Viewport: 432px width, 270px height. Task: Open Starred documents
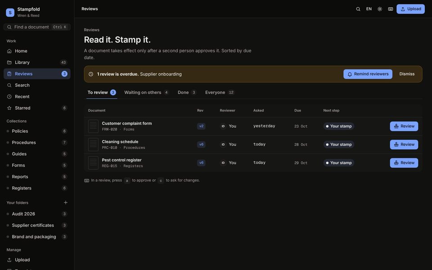coord(37,108)
